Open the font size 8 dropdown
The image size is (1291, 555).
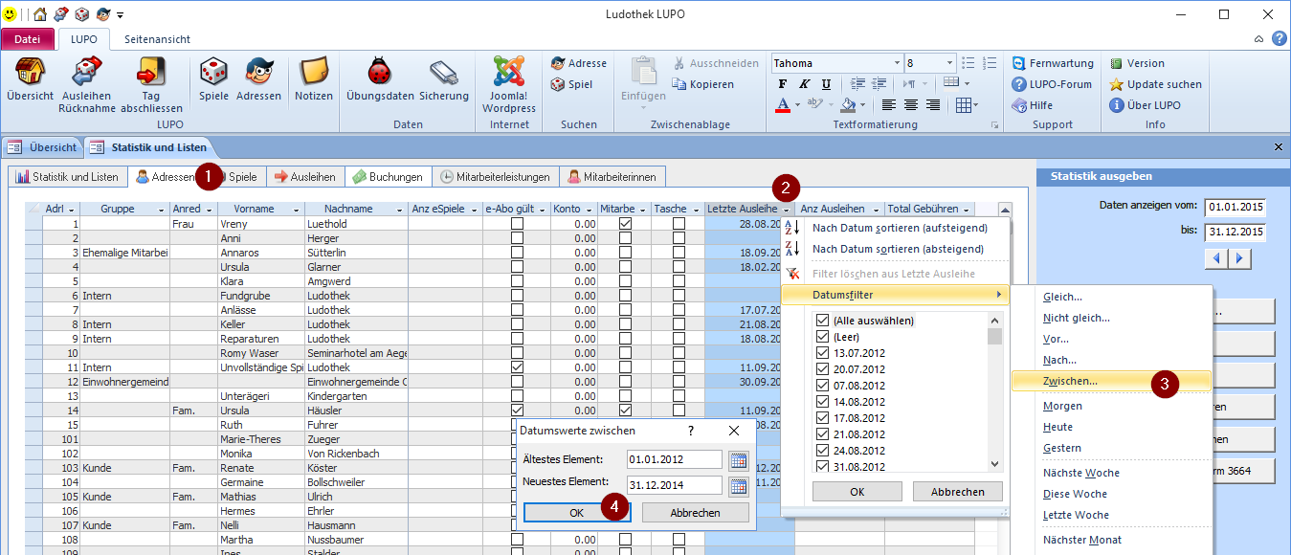coord(948,63)
